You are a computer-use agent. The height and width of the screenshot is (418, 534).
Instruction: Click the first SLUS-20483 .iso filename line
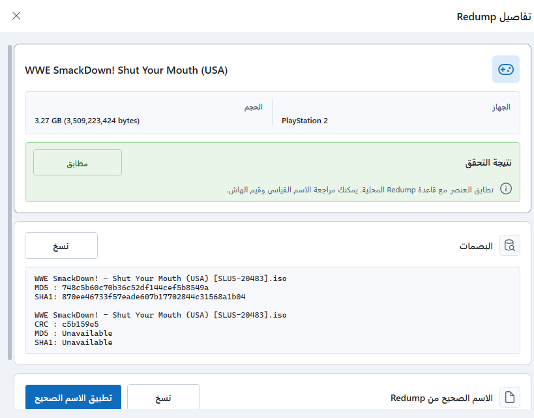pyautogui.click(x=160, y=278)
